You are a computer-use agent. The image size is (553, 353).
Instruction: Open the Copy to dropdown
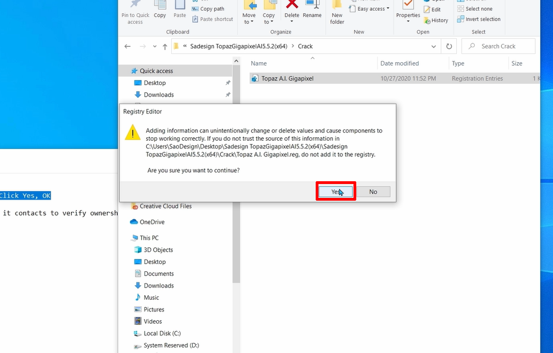point(269,13)
